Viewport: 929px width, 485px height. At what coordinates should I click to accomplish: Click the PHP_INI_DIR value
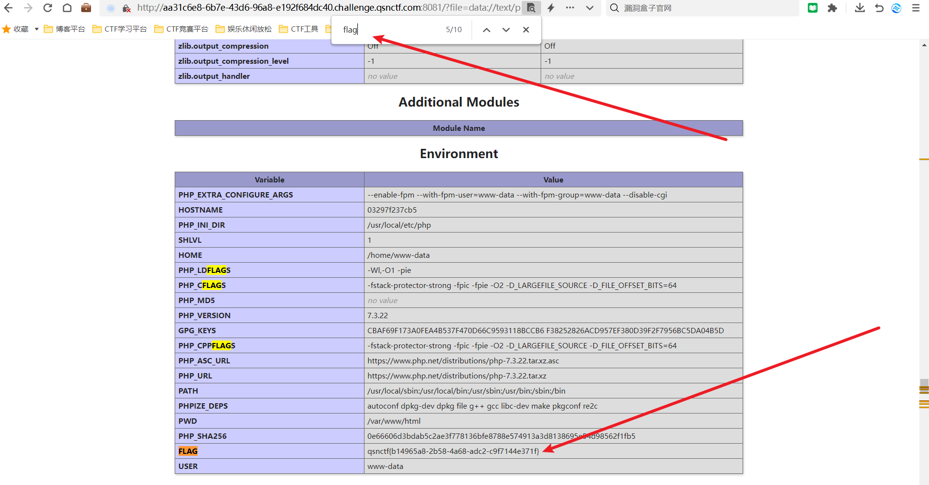point(399,225)
